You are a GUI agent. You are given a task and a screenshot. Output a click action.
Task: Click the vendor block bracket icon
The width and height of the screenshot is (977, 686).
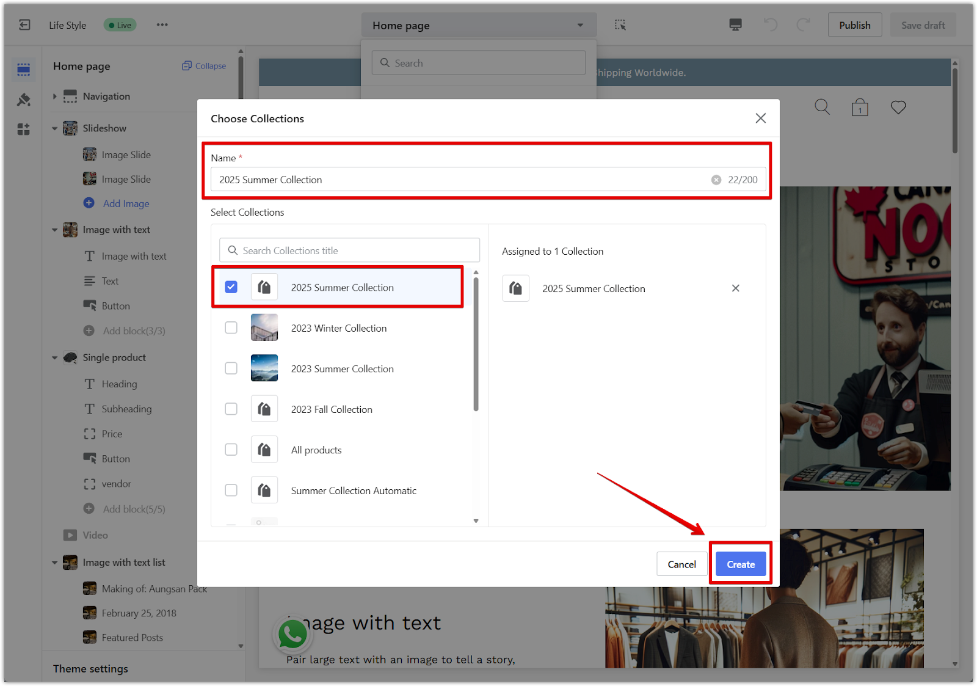(x=90, y=484)
